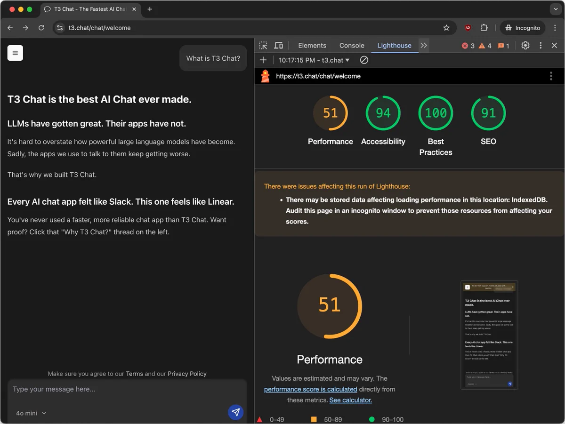The width and height of the screenshot is (565, 424).
Task: Click 'There were issues affecting this run' text
Action: pos(337,186)
